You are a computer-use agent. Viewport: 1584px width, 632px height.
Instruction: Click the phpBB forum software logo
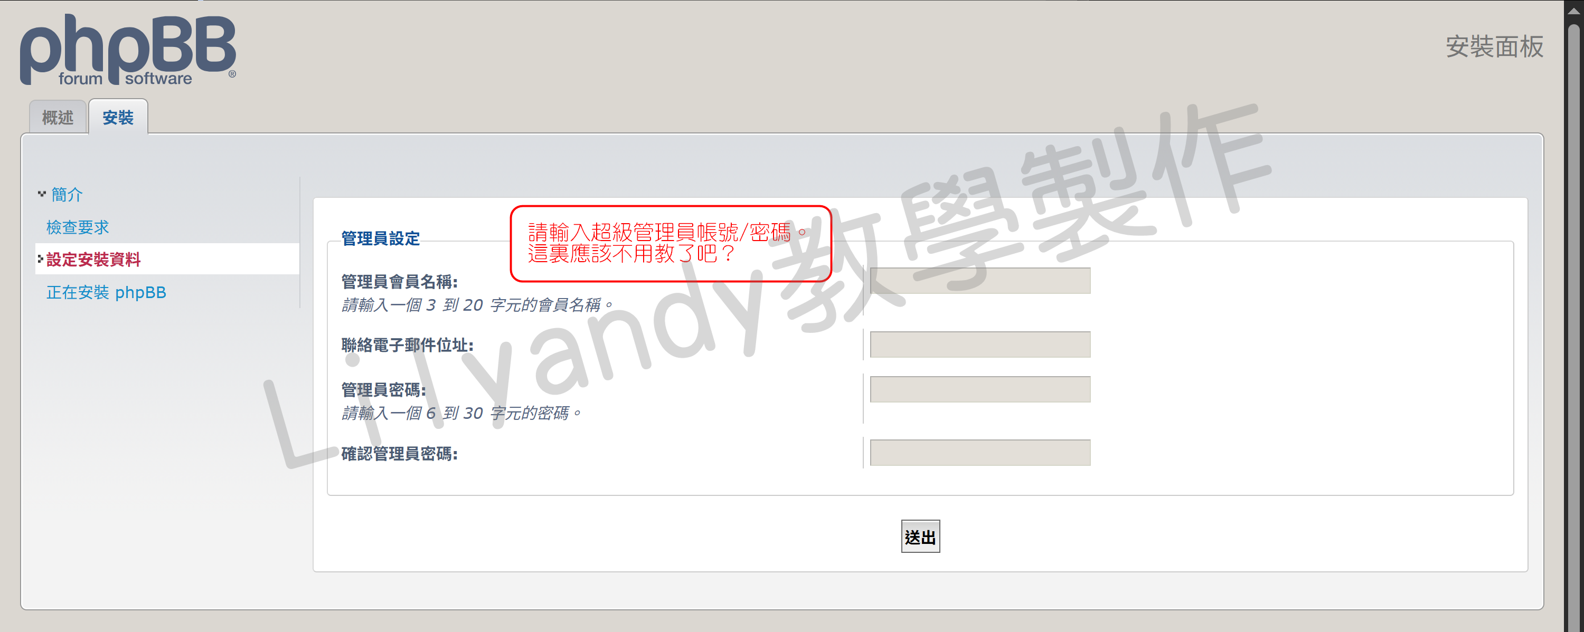128,50
